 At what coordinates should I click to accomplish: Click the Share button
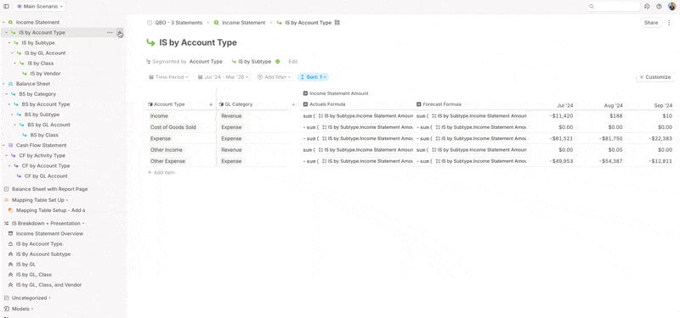pyautogui.click(x=651, y=23)
